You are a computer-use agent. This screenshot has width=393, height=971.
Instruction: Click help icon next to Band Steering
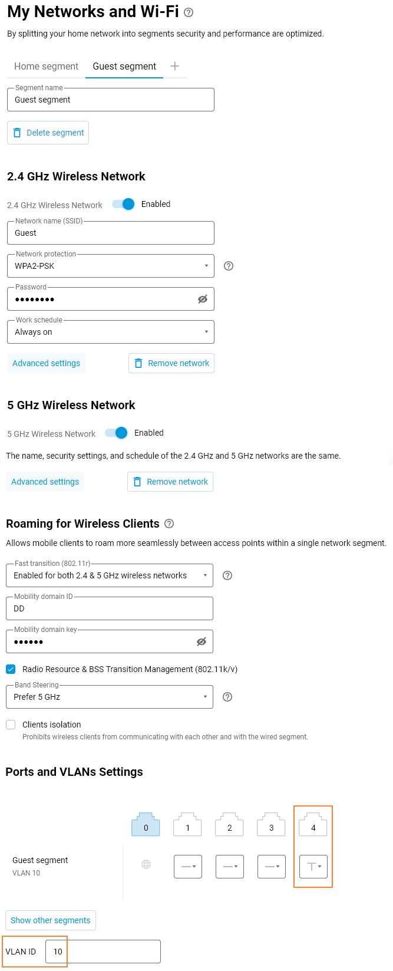point(227,697)
